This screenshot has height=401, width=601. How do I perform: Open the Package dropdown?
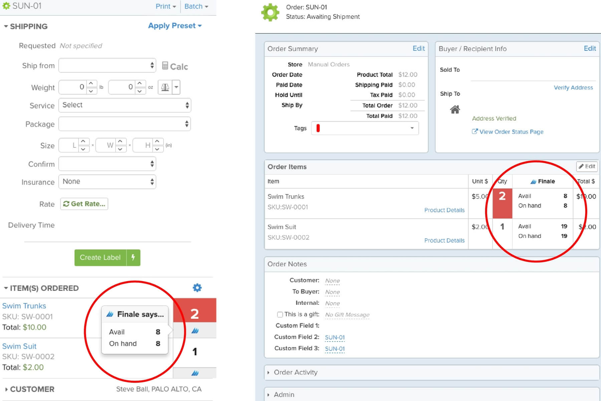coord(125,124)
